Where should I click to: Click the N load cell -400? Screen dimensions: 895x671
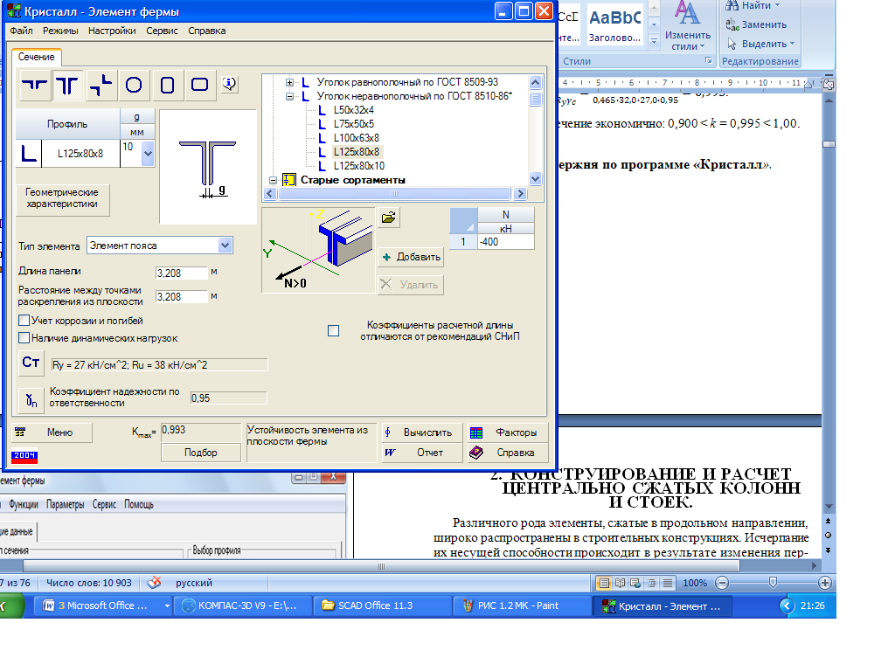[505, 242]
